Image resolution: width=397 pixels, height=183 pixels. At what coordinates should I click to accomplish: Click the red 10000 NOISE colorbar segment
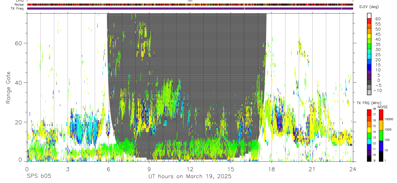381,115
